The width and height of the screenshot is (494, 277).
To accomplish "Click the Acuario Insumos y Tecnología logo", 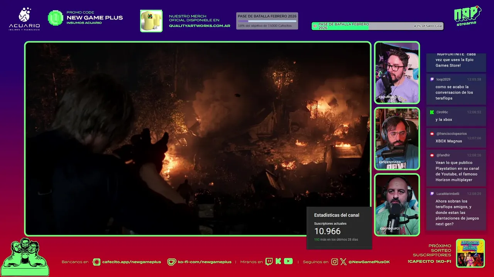I will click(24, 18).
